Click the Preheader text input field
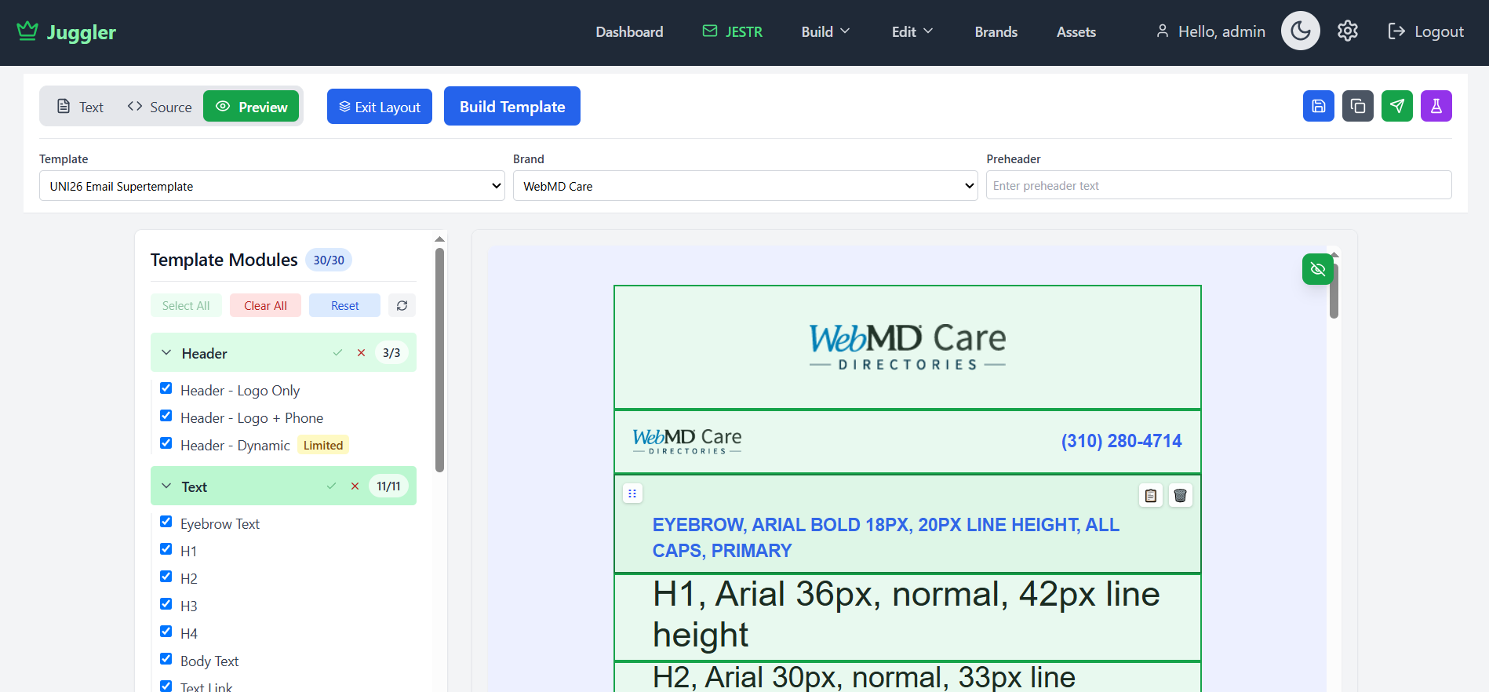Viewport: 1489px width, 692px height. 1218,186
